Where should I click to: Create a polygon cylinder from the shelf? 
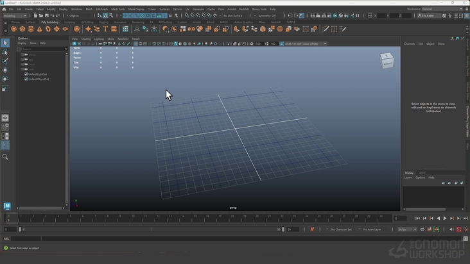click(x=31, y=29)
